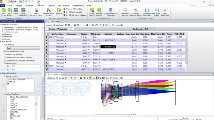Start the Optimize! command
This screenshot has width=214, height=120.
pos(59,11)
